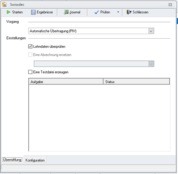This screenshot has width=178, height=174.
Task: Open the disabled Abrechnung selection dropdown
Action: click(94, 64)
